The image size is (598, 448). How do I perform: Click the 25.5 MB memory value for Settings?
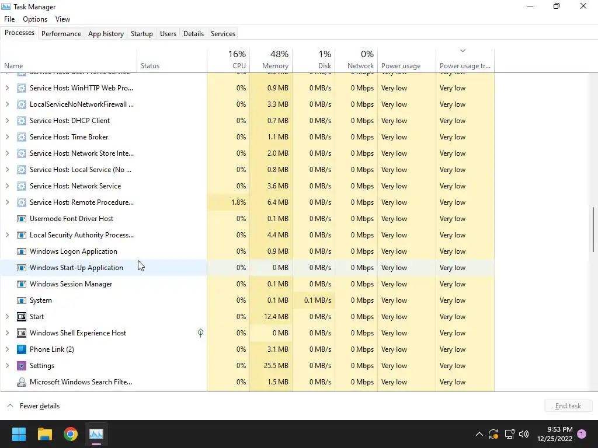[x=276, y=366]
